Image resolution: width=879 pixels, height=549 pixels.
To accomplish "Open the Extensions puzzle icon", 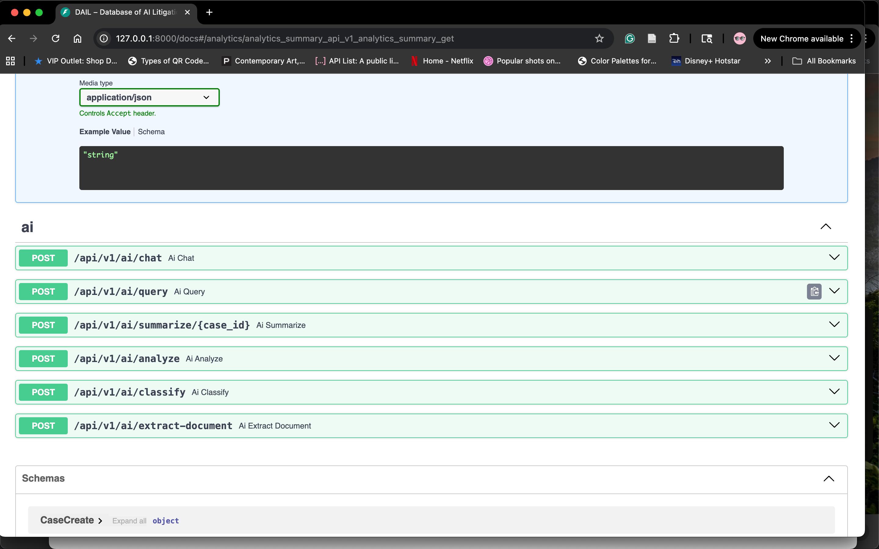I will click(x=674, y=38).
